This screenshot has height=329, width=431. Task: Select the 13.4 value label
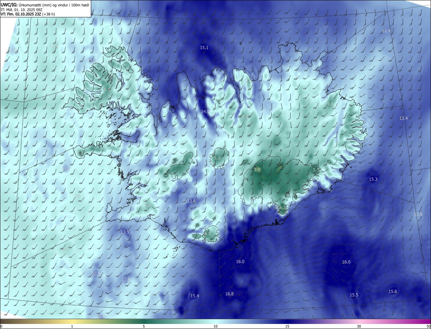(403, 118)
